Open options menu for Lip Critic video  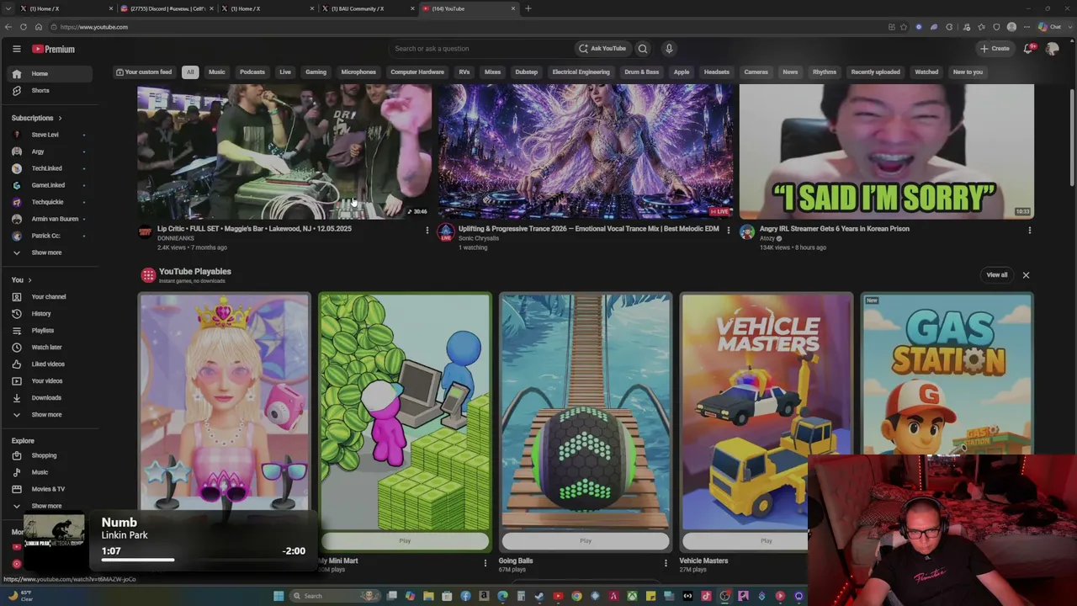tap(427, 230)
